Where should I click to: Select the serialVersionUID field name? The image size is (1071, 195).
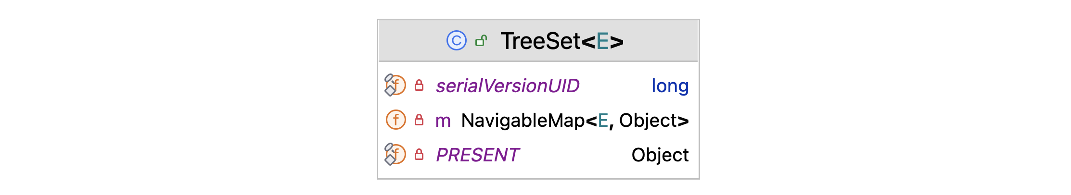[508, 86]
